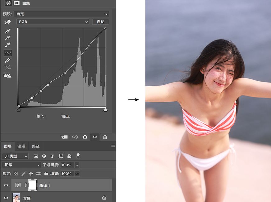Screen dimensions: 271x202
Task: Switch to the 路径 tab
Action: 36,146
